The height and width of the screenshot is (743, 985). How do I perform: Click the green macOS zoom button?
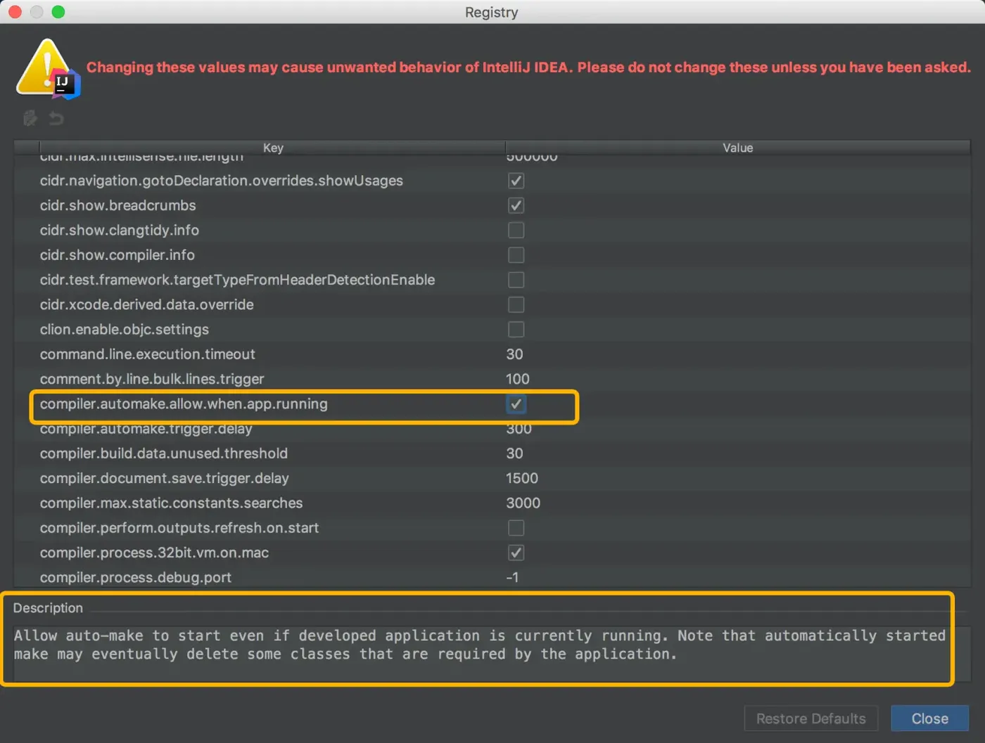[58, 12]
